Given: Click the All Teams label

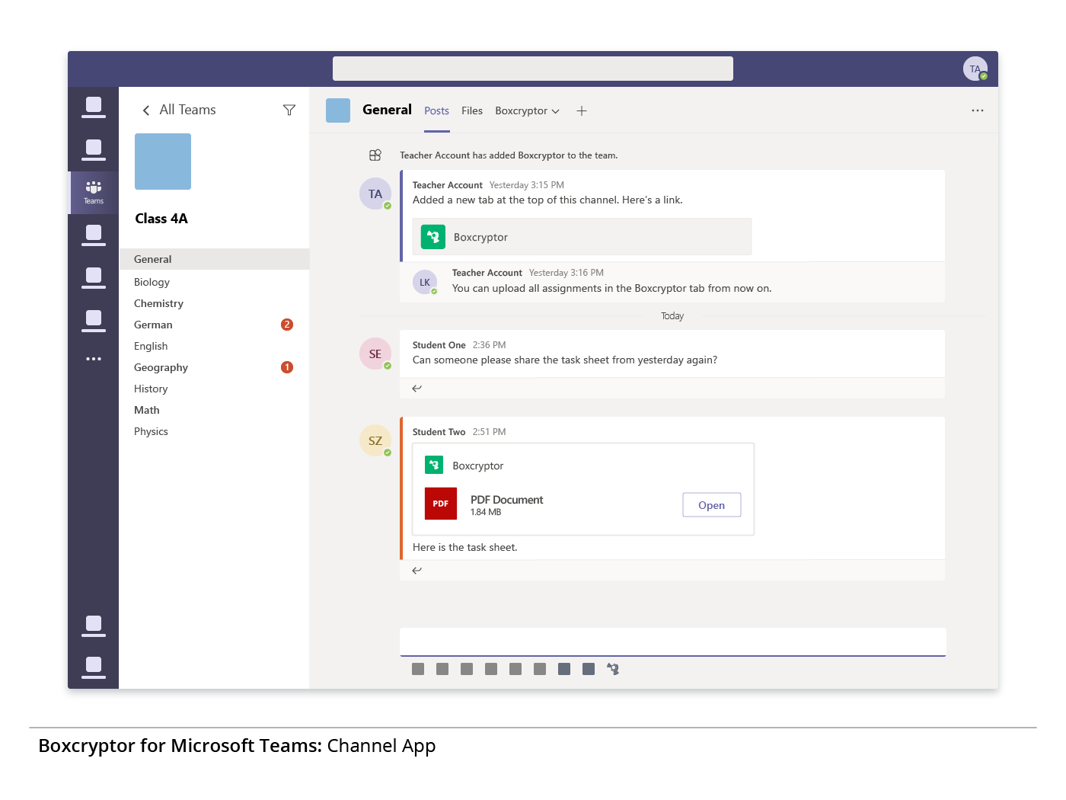Looking at the screenshot, I should (x=187, y=110).
